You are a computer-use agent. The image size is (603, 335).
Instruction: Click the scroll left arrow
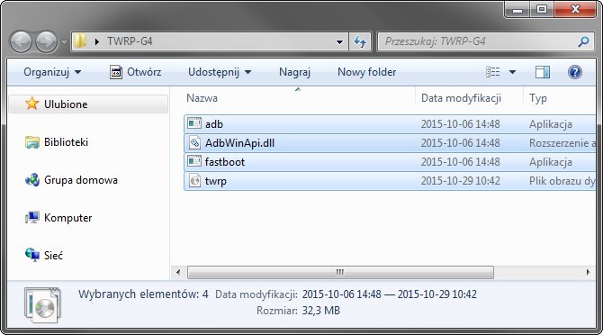pos(178,272)
